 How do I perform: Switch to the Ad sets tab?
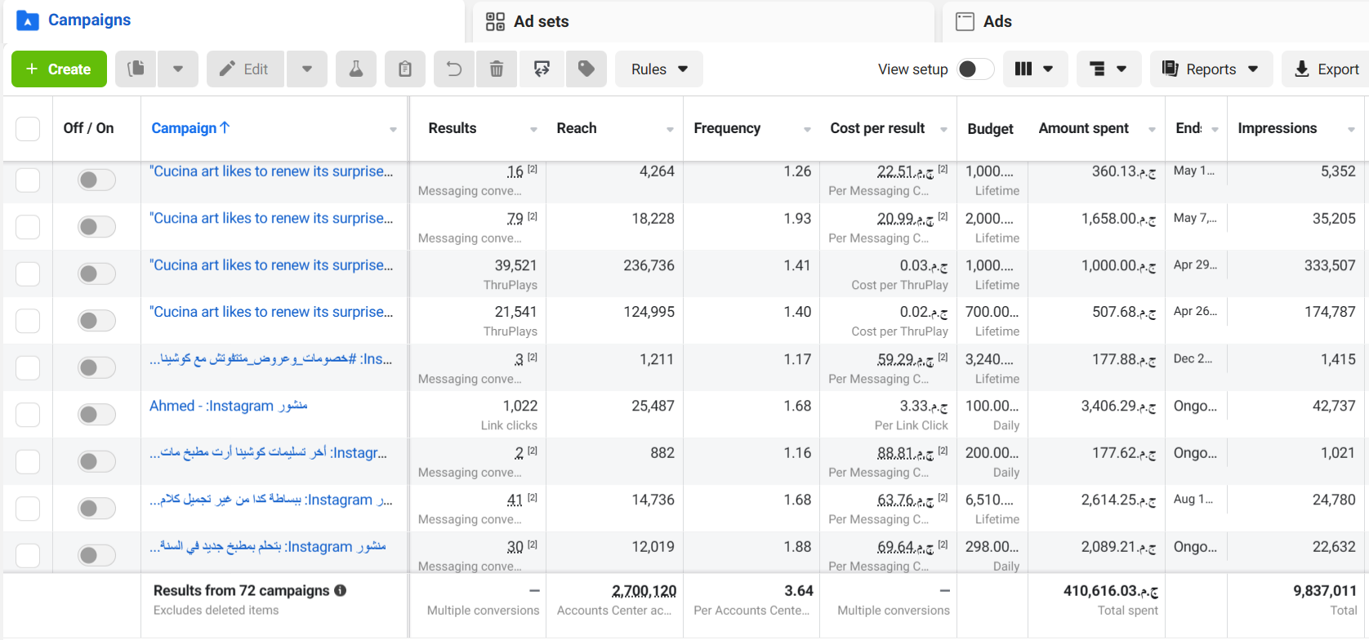(x=528, y=21)
